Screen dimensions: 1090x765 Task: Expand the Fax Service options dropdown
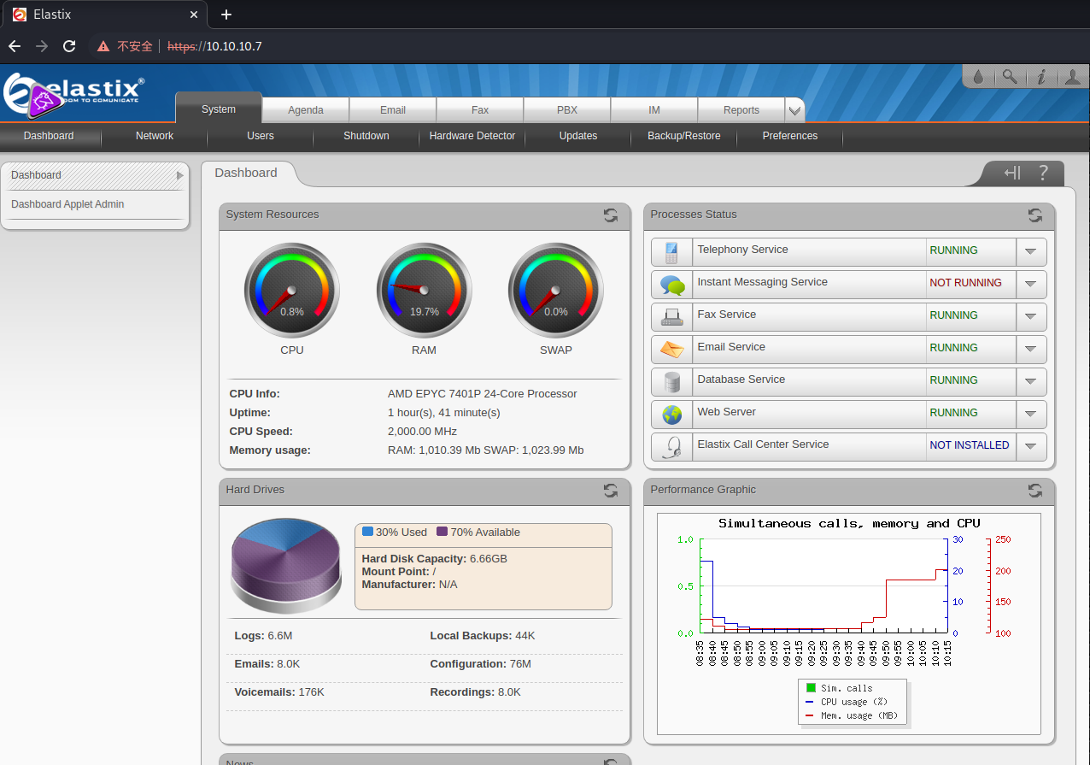pyautogui.click(x=1031, y=317)
